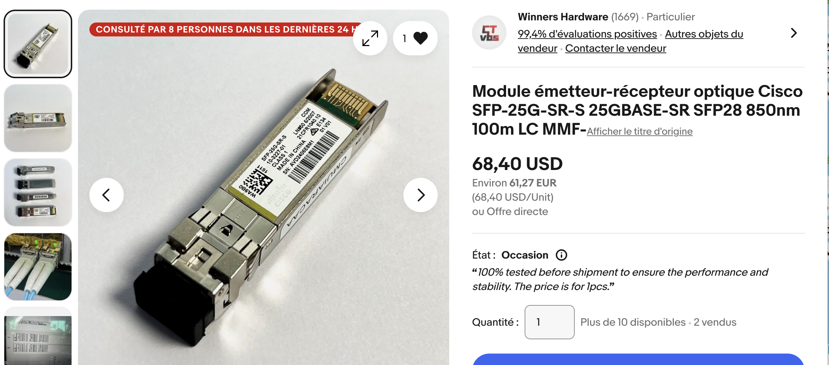Go to previous product image

(106, 195)
